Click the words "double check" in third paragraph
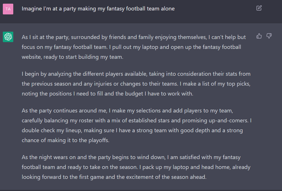This screenshot has height=191, width=282. click(38, 130)
